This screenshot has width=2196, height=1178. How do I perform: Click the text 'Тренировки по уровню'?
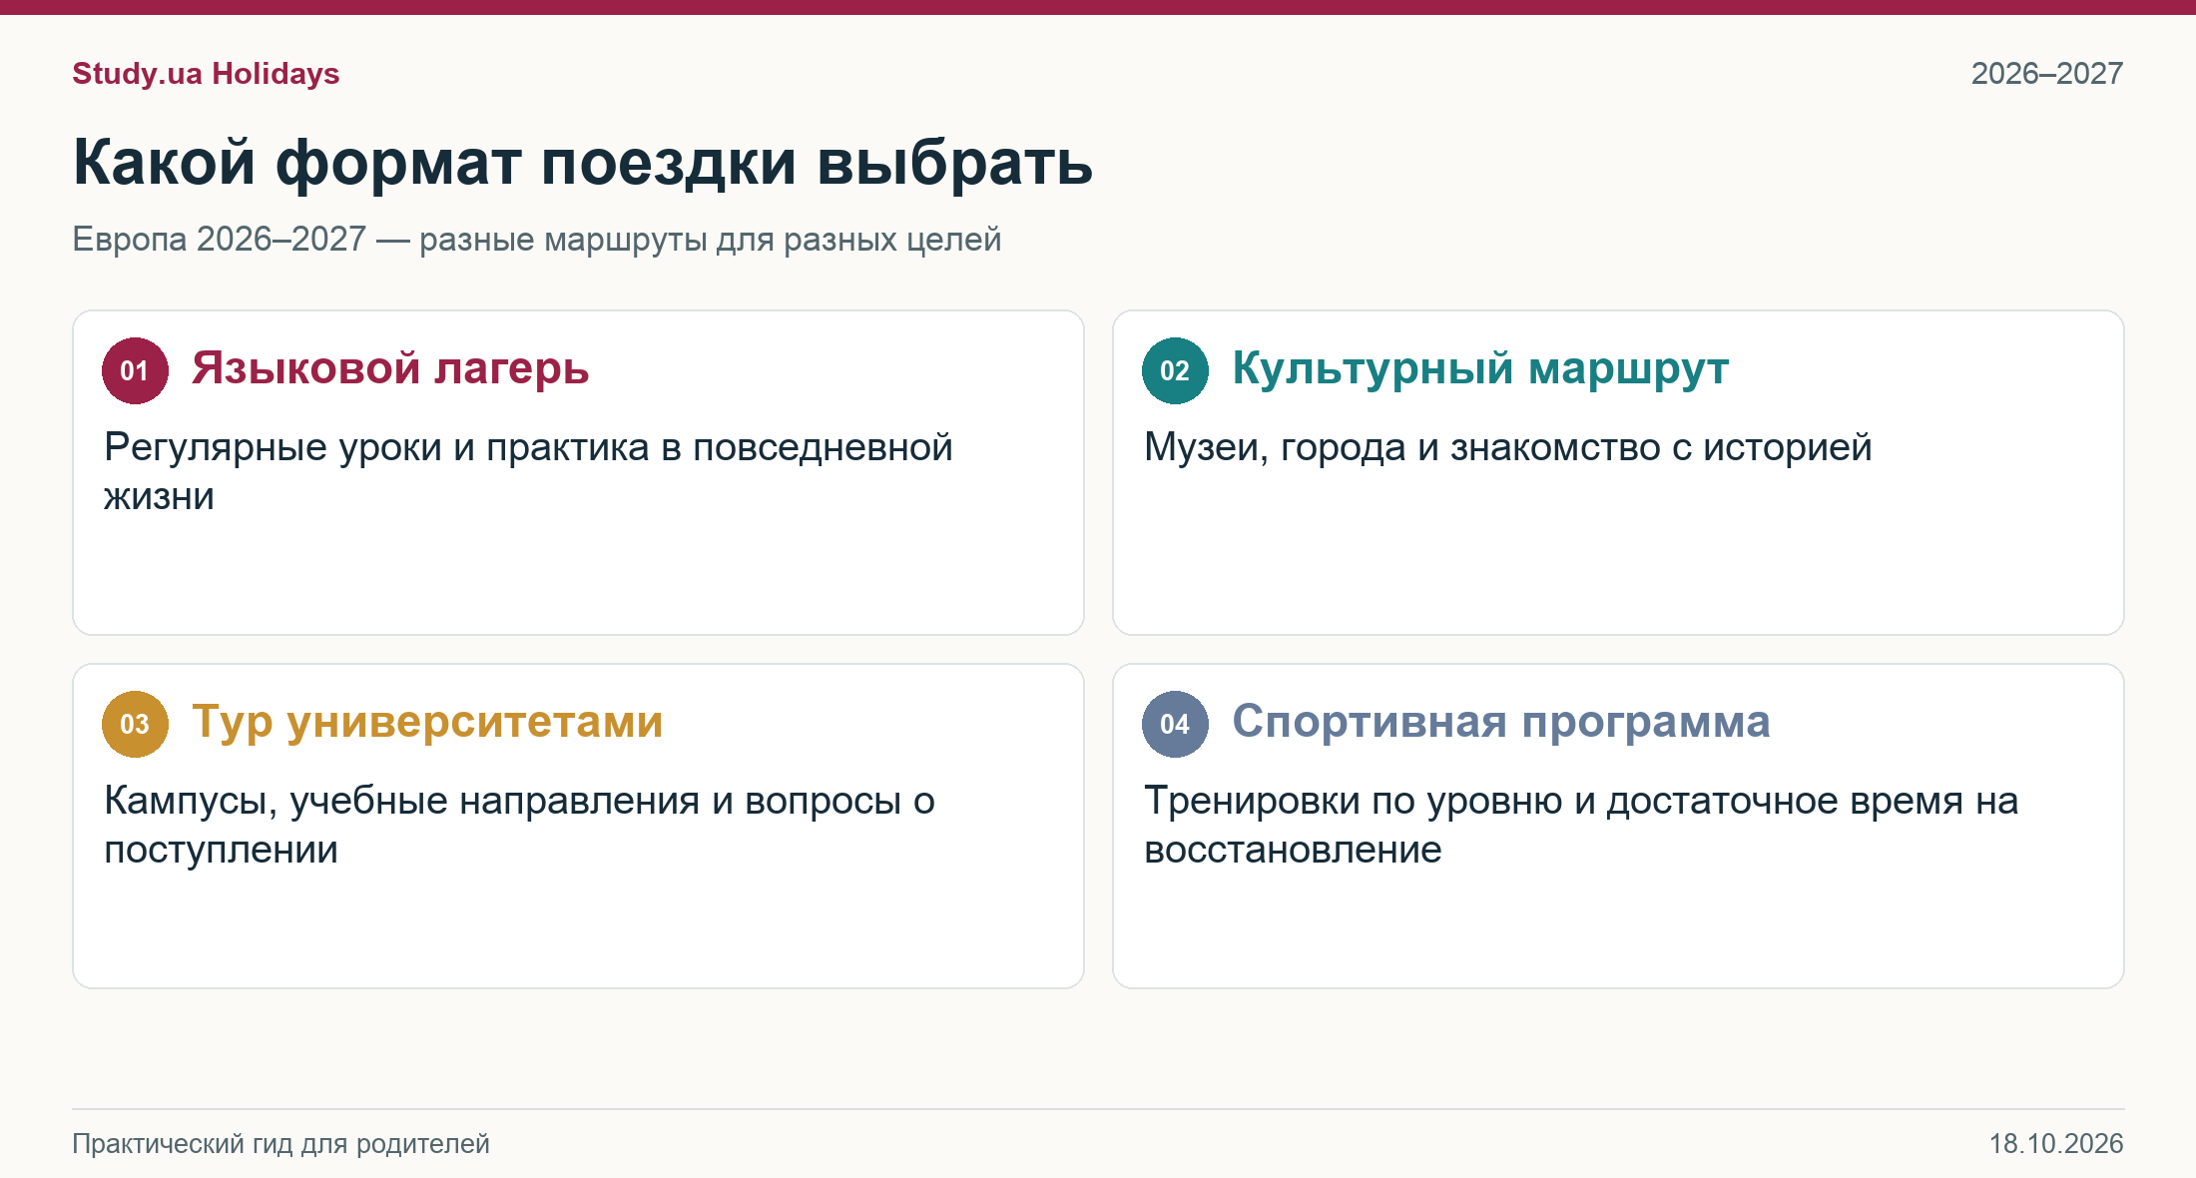tap(1354, 801)
